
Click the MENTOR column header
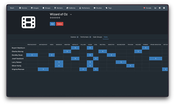click(x=67, y=45)
